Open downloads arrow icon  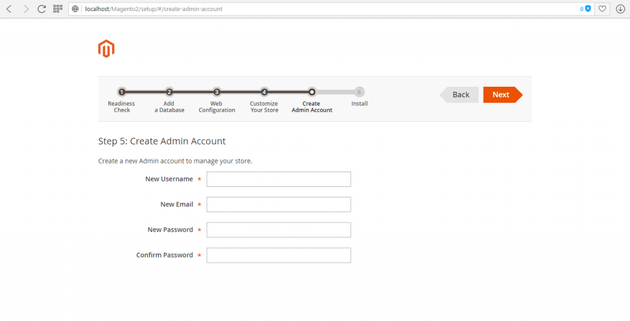[620, 9]
